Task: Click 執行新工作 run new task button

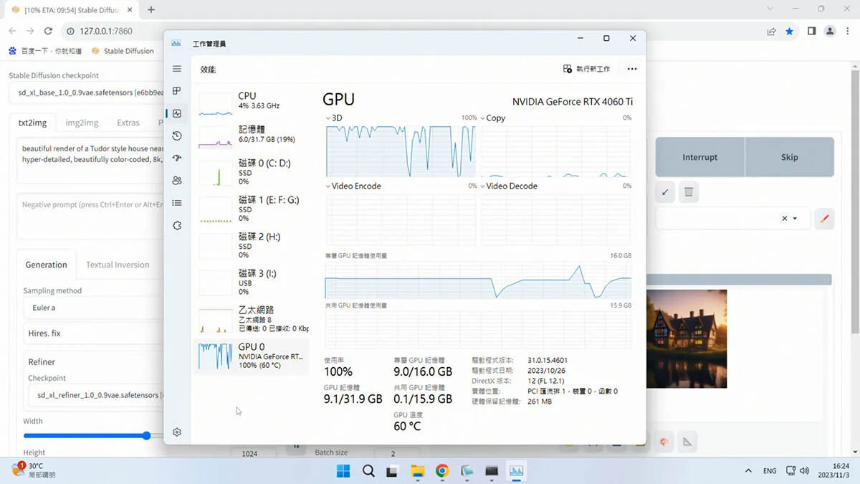Action: pos(586,69)
